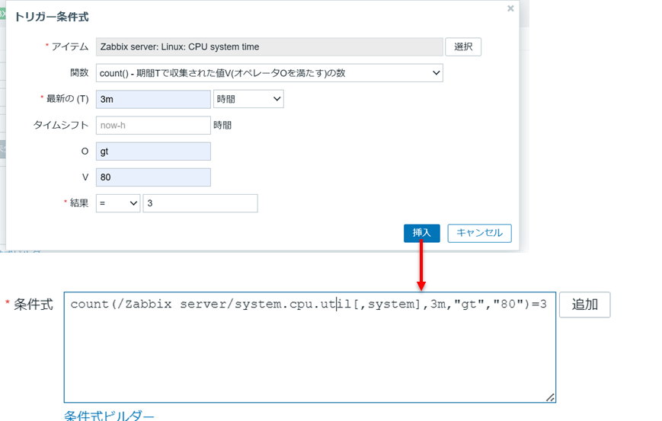Click the 結果 value field containing 3

coord(200,203)
